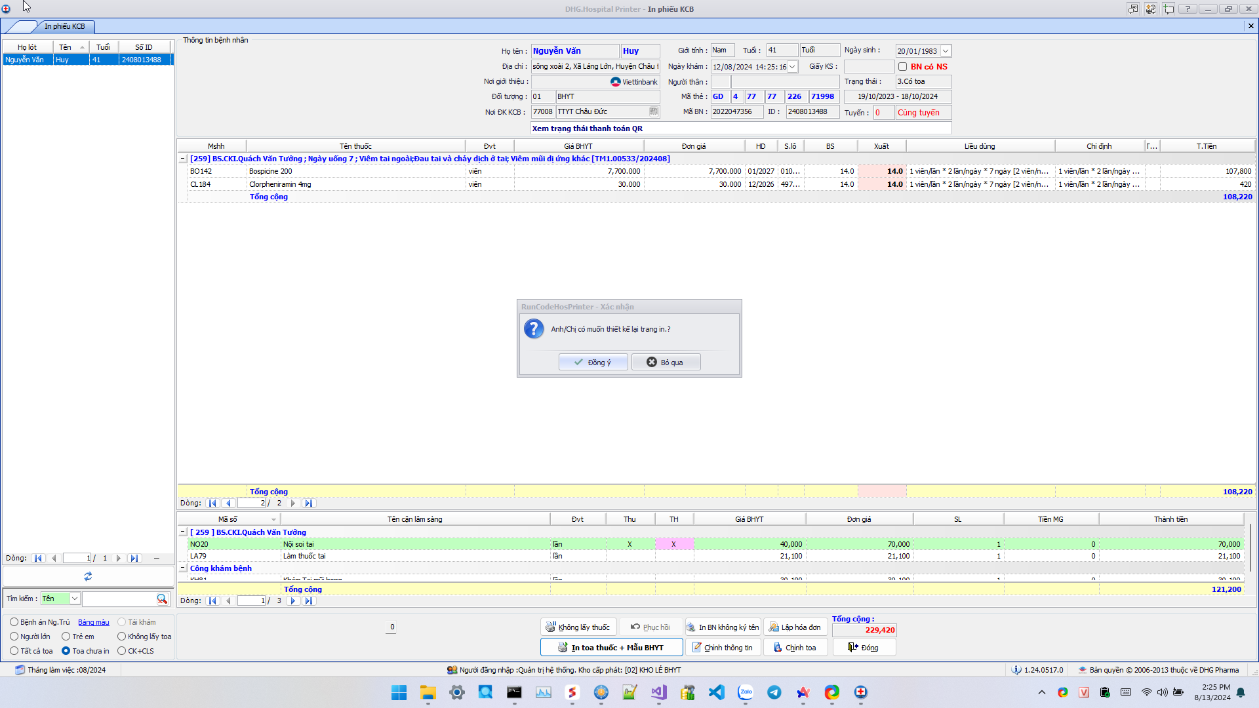Select the Tất cả toa radio option
The width and height of the screenshot is (1259, 708).
(14, 651)
